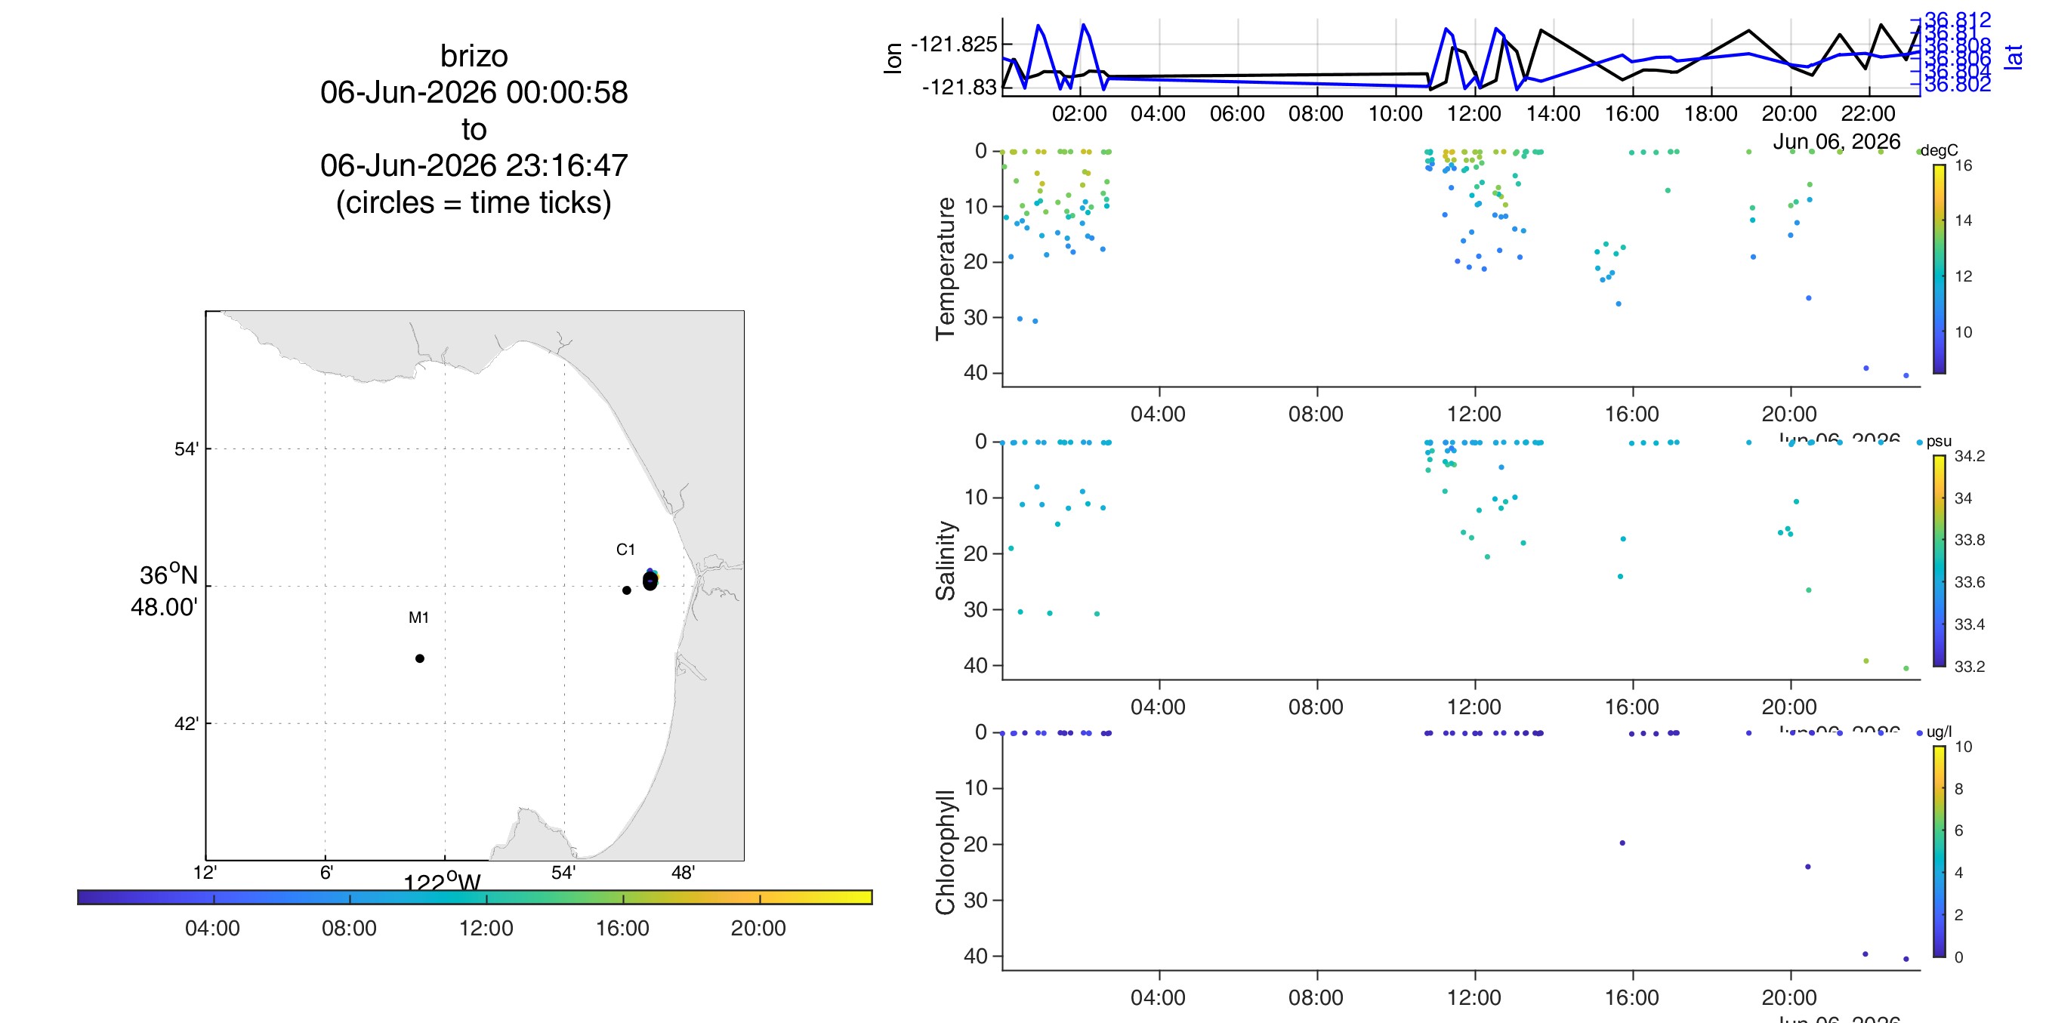2046x1023 pixels.
Task: Click the chlorophyll ug/l colorbar
Action: coord(1939,852)
